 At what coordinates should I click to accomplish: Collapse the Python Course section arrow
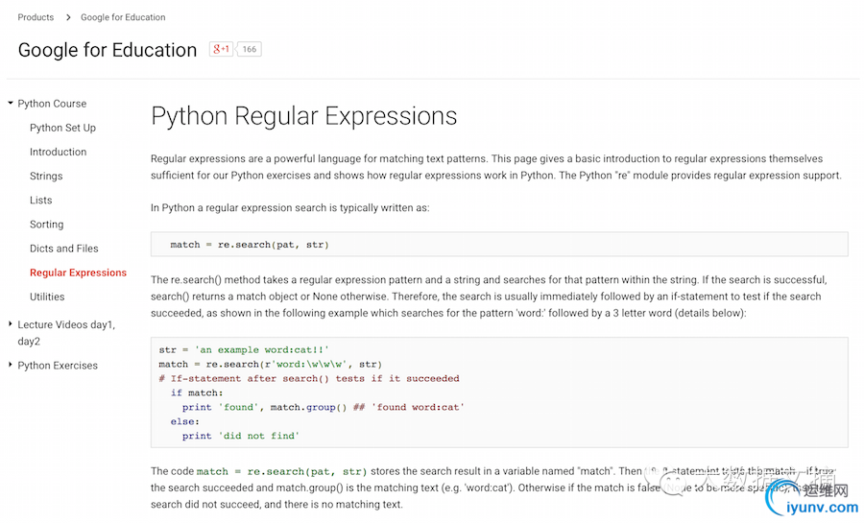pyautogui.click(x=10, y=103)
